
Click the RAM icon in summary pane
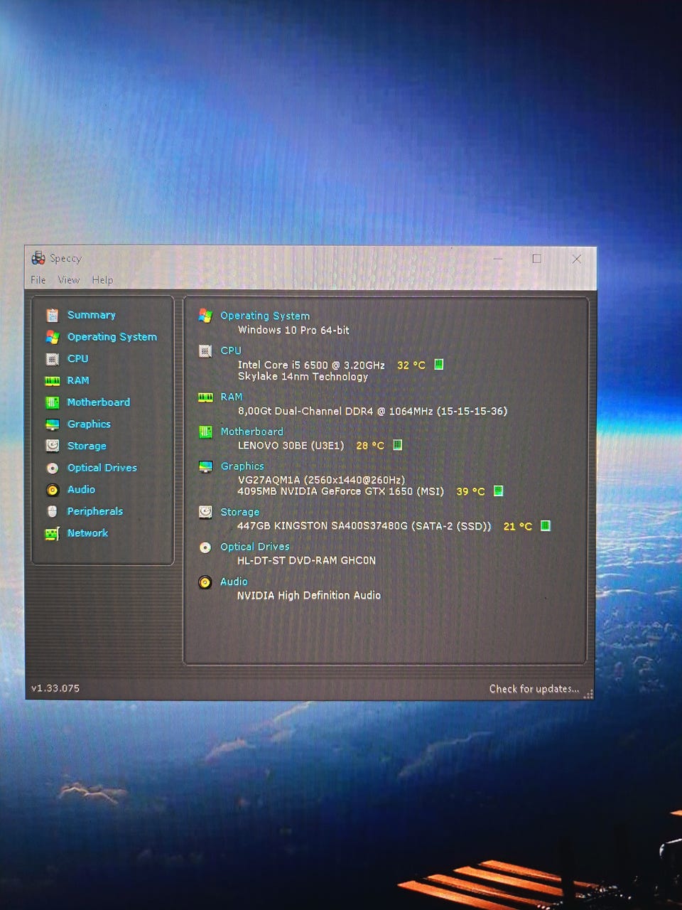point(205,397)
